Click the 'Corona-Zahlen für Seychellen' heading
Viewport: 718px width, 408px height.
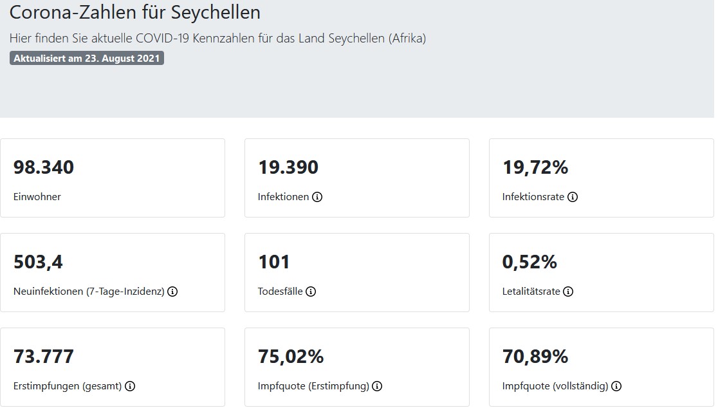135,12
